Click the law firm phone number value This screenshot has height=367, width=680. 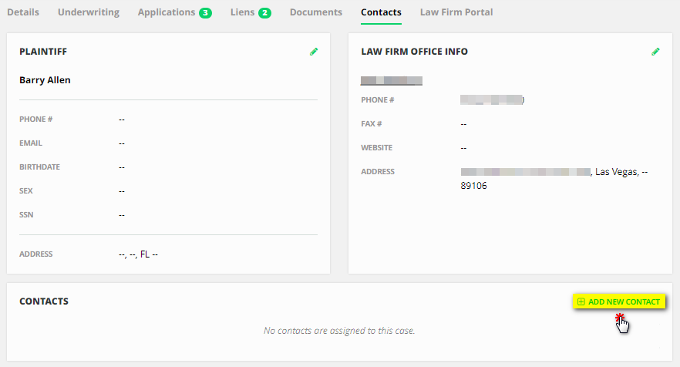(492, 99)
